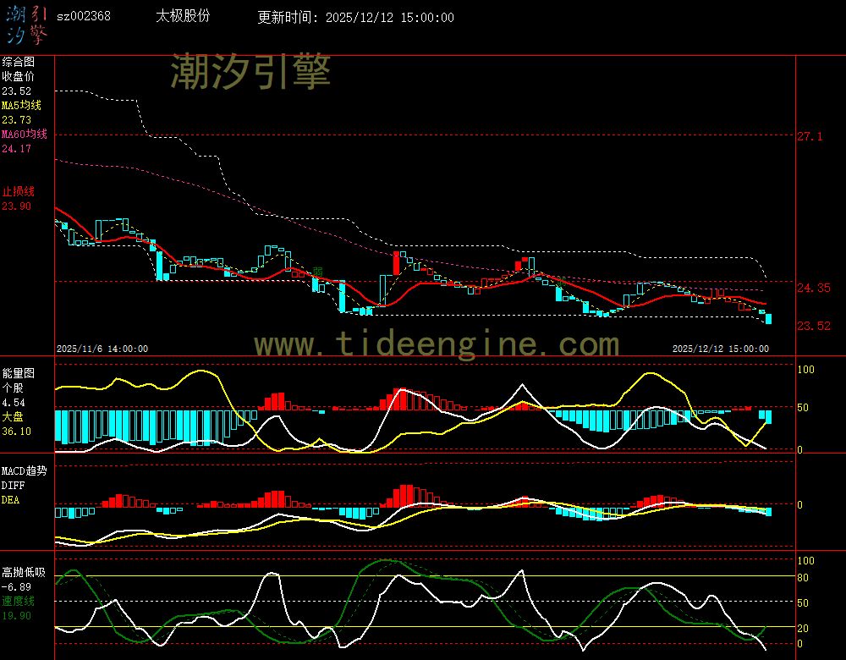Image resolution: width=846 pixels, height=660 pixels.
Task: Toggle the 止损线 legend entry
Action: pos(18,191)
